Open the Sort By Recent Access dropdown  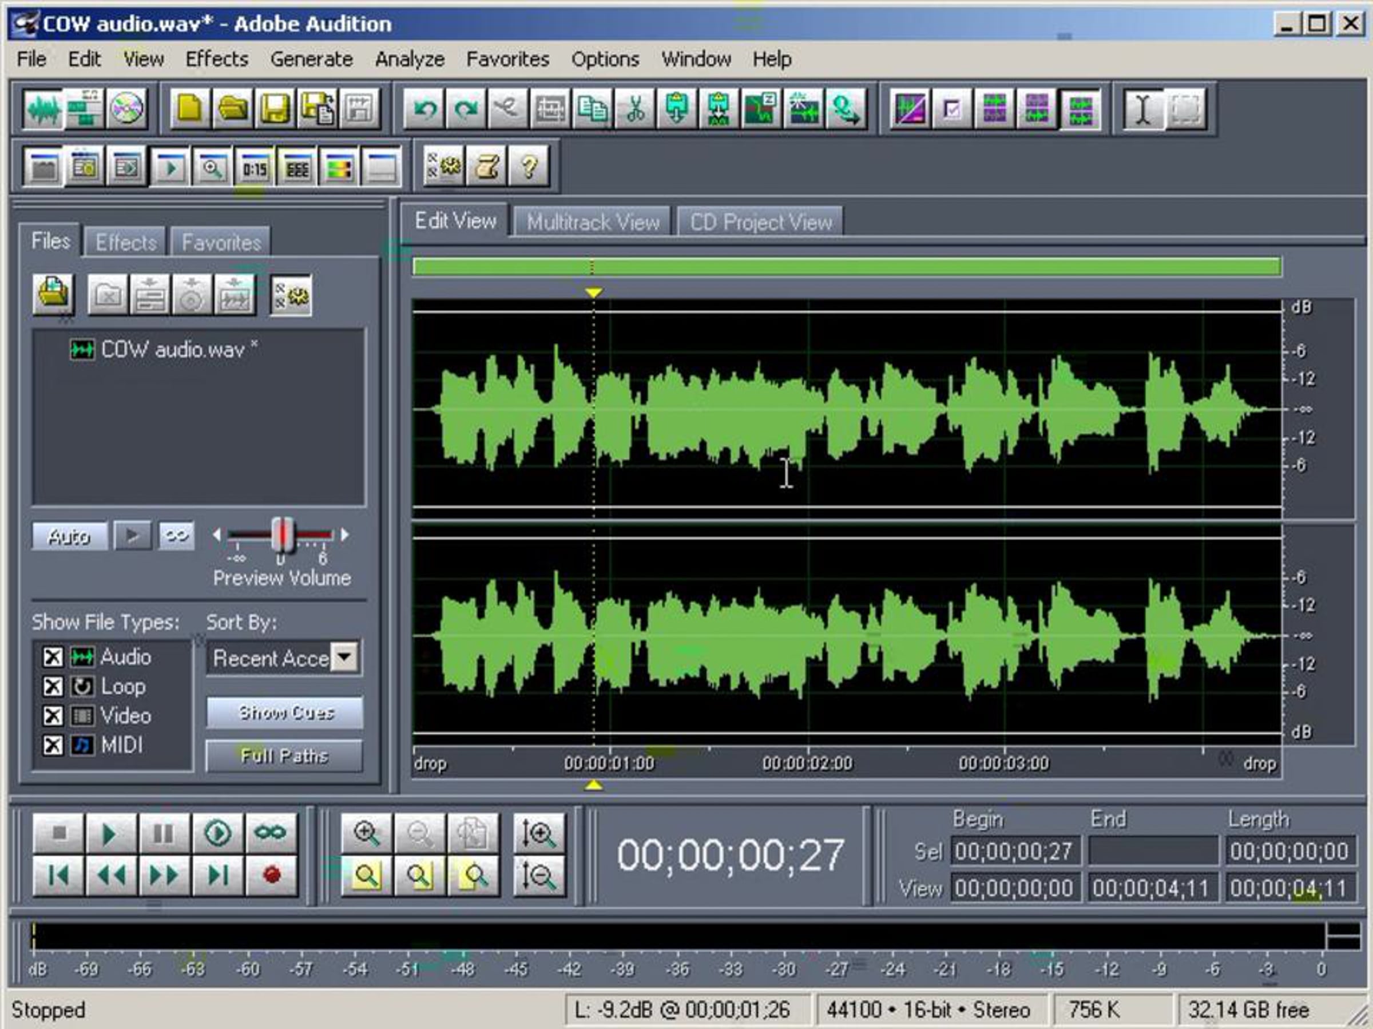(344, 657)
